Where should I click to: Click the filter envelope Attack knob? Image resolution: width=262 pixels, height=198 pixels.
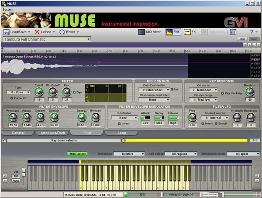(x=27, y=117)
